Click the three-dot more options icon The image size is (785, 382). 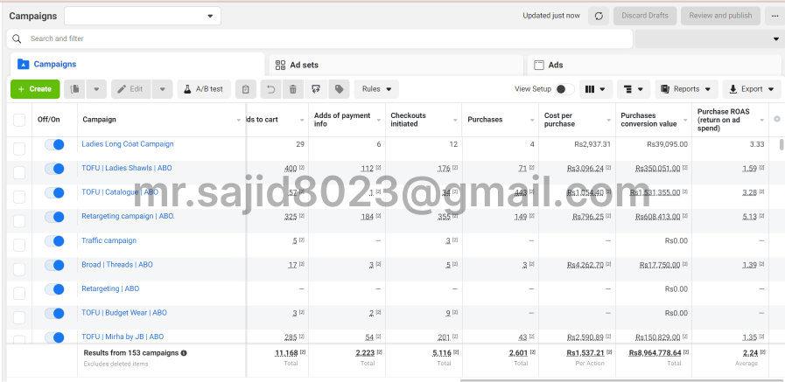774,16
